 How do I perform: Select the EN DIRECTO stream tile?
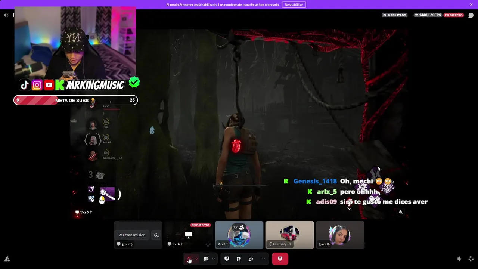tap(189, 235)
